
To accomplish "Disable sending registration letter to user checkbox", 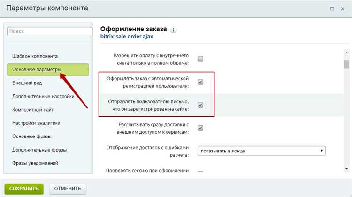I will [200, 105].
